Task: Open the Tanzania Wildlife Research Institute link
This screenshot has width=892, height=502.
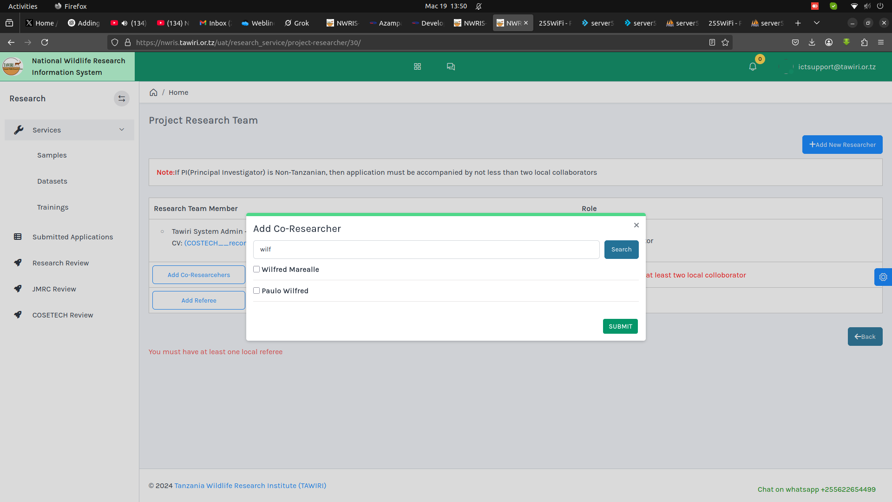Action: [x=250, y=486]
